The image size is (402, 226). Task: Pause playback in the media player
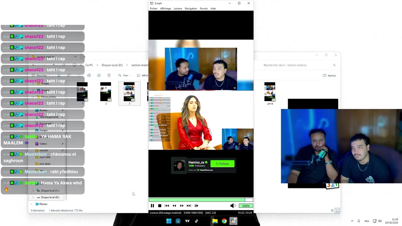pyautogui.click(x=152, y=206)
